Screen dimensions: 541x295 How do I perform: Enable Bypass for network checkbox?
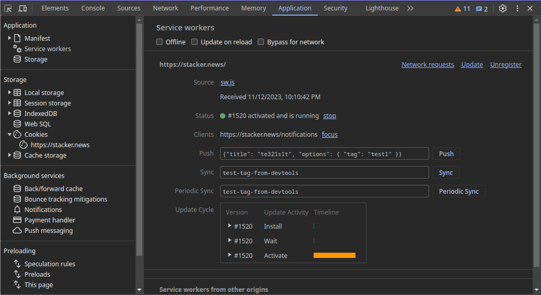click(261, 42)
